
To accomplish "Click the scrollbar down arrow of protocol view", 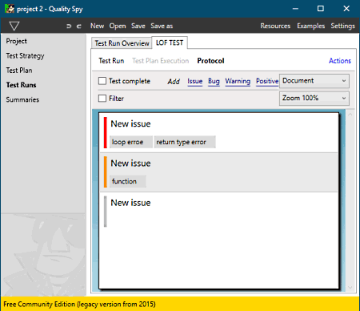I will 350,288.
